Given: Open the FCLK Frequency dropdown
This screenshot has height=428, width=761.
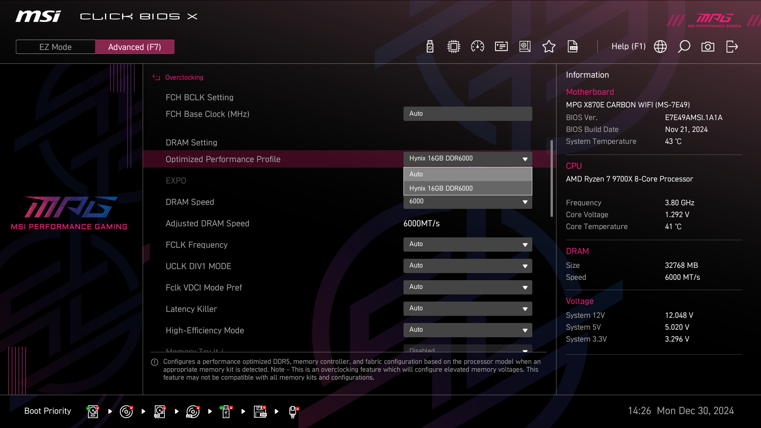Looking at the screenshot, I should click(x=468, y=245).
